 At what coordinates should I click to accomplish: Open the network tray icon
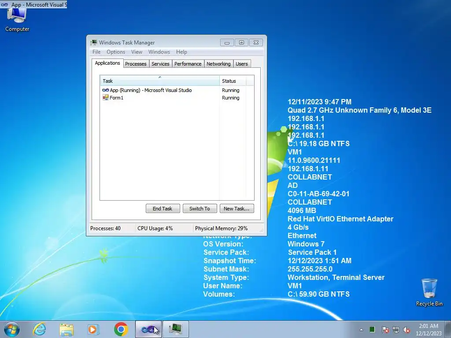coord(396,330)
